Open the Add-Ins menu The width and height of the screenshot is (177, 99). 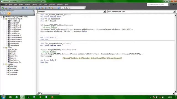(x=52, y=5)
